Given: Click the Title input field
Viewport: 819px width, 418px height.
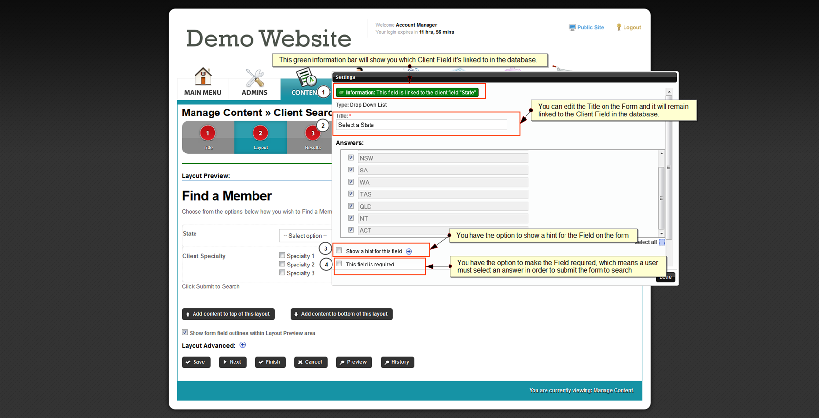Looking at the screenshot, I should point(422,125).
